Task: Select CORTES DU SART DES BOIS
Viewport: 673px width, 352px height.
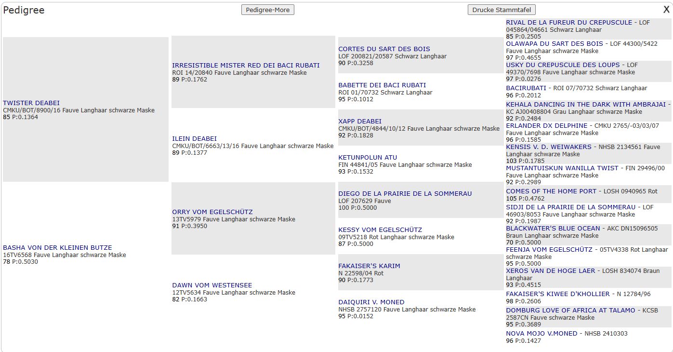Action: click(x=384, y=49)
